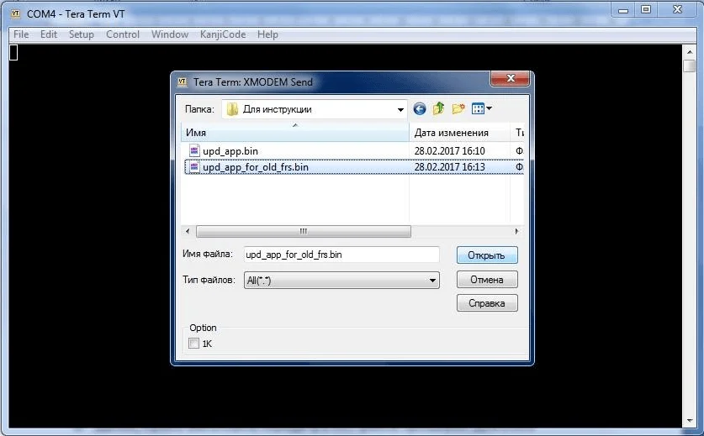Viewport: 704px width, 436px height.
Task: Click the Tera Term icon in main title bar
Action: [x=16, y=14]
